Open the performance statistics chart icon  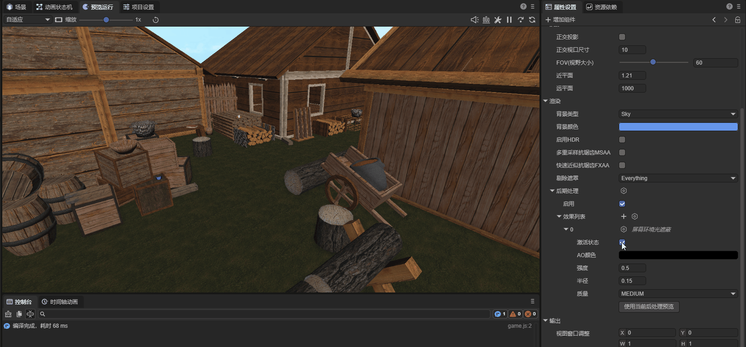(486, 20)
